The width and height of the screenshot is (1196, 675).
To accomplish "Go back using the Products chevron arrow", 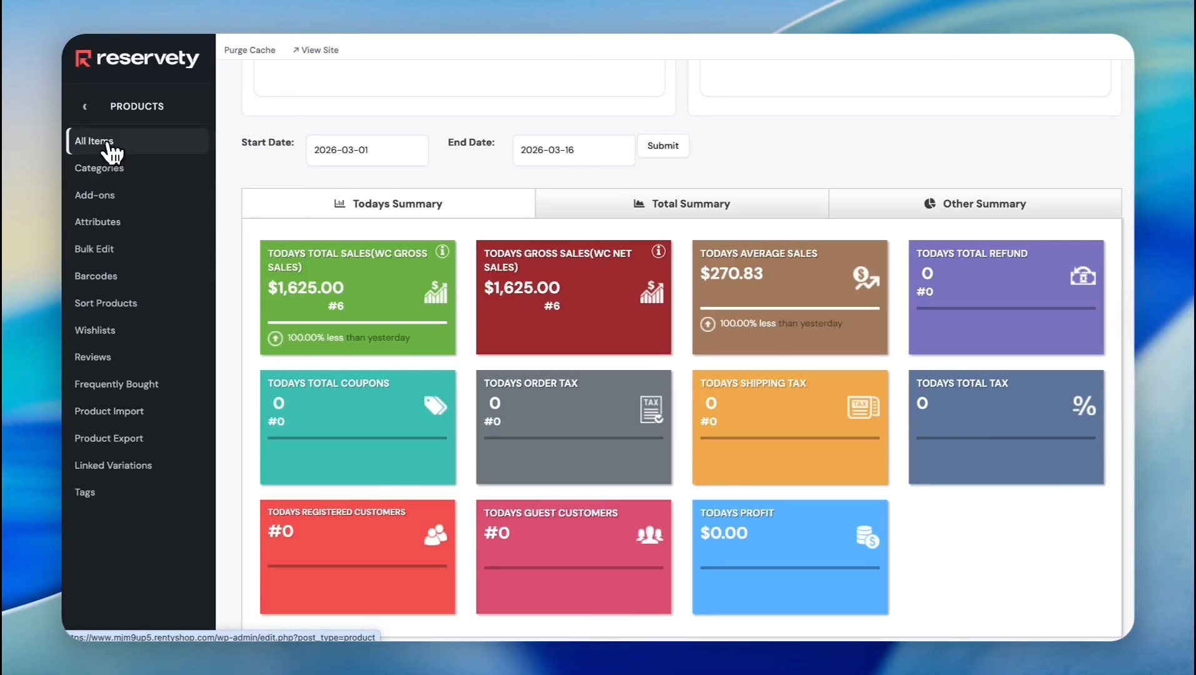I will (85, 107).
